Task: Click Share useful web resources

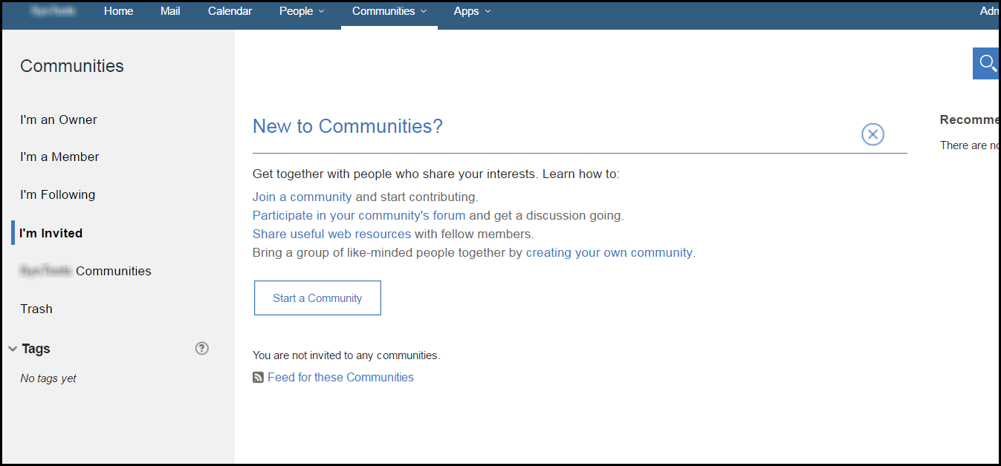Action: pyautogui.click(x=331, y=234)
